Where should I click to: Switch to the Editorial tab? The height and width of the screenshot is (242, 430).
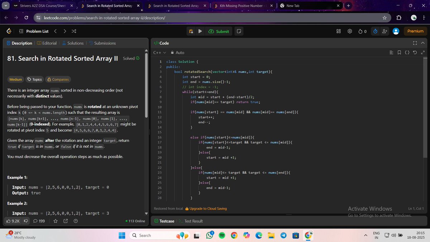(x=47, y=43)
